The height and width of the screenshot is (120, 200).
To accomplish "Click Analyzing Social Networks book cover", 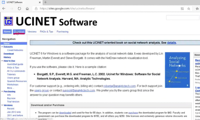I will 177,70.
